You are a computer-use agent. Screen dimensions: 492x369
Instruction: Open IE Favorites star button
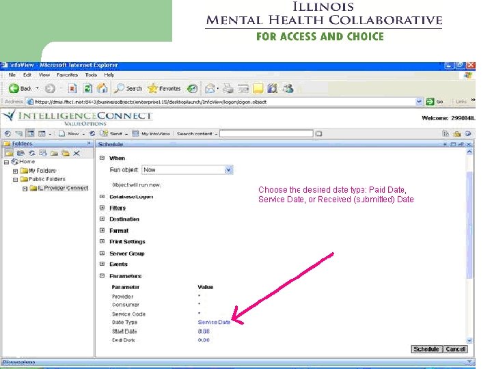[164, 88]
